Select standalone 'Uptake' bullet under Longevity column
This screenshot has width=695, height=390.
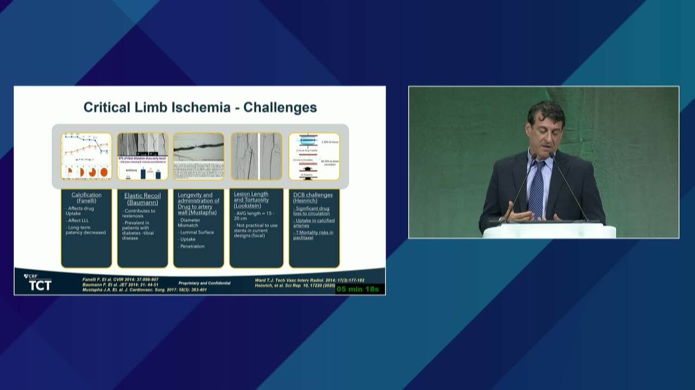click(187, 239)
